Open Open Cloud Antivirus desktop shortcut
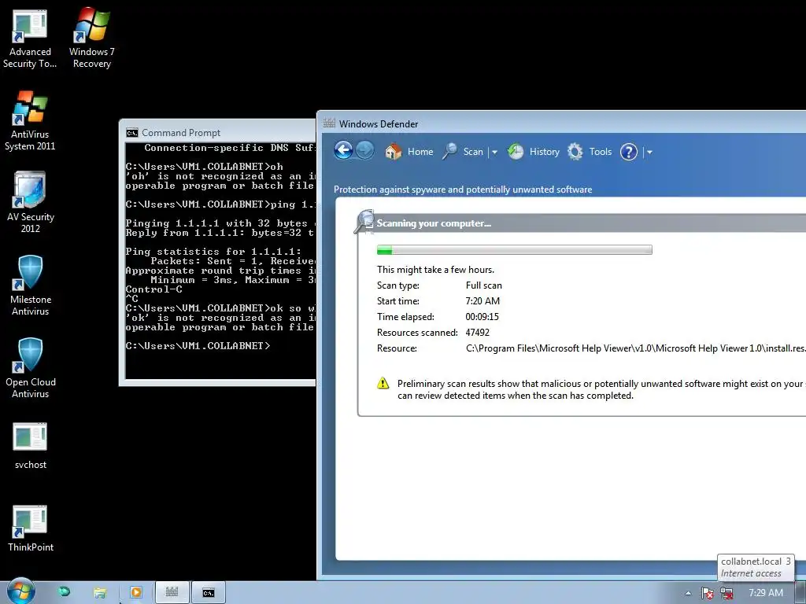Image resolution: width=806 pixels, height=604 pixels. click(x=31, y=368)
